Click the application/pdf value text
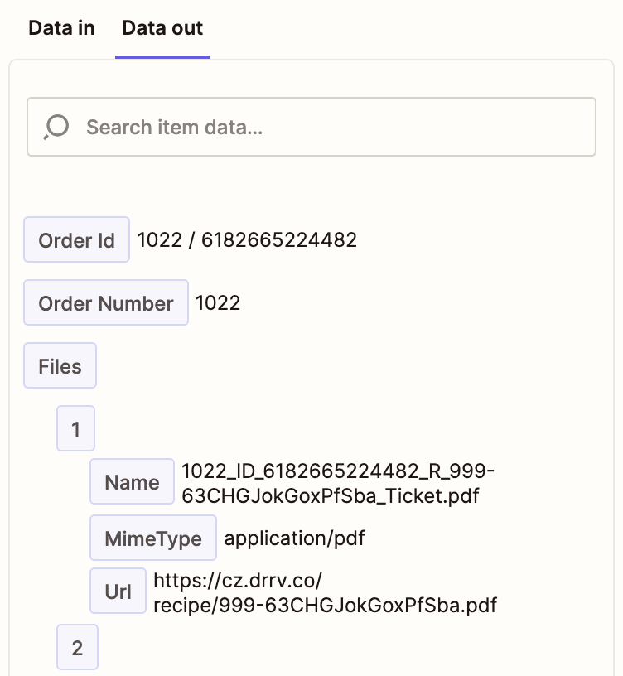Image resolution: width=623 pixels, height=676 pixels. tap(294, 538)
